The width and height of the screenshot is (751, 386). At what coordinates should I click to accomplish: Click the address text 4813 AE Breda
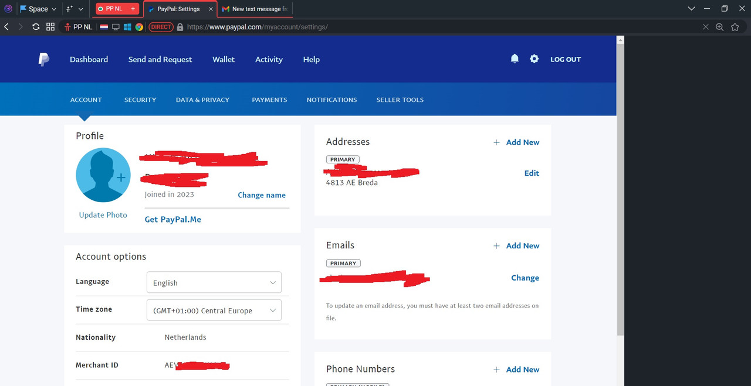pos(352,182)
